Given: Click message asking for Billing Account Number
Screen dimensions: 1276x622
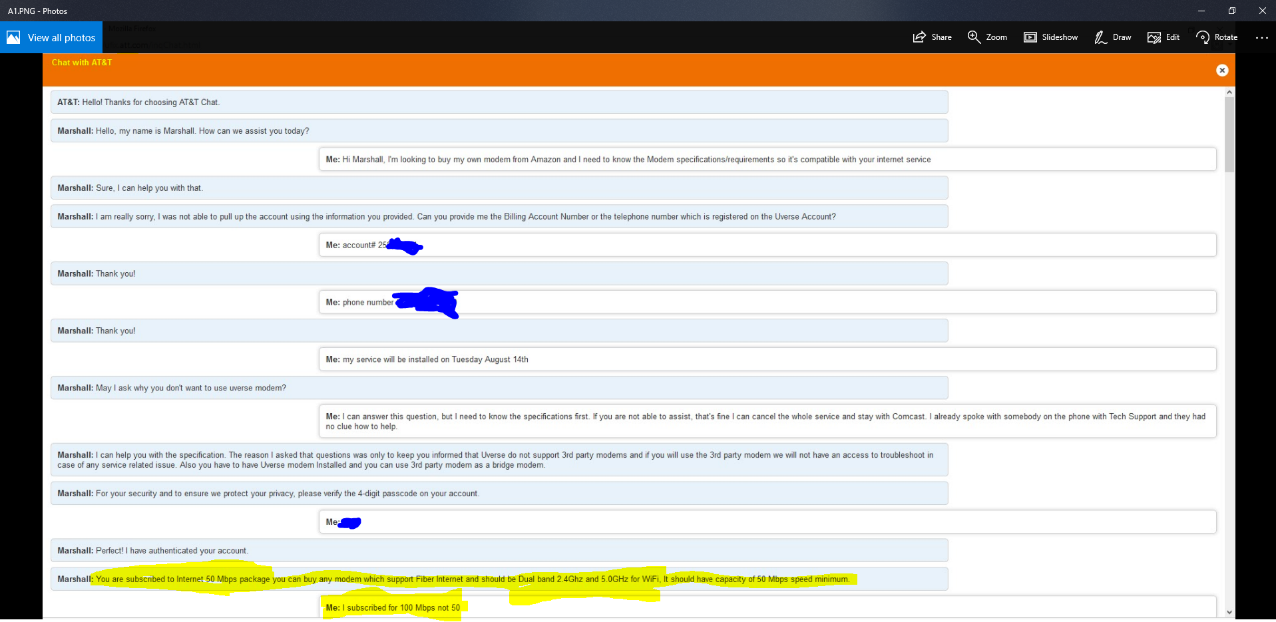Looking at the screenshot, I should (x=499, y=217).
